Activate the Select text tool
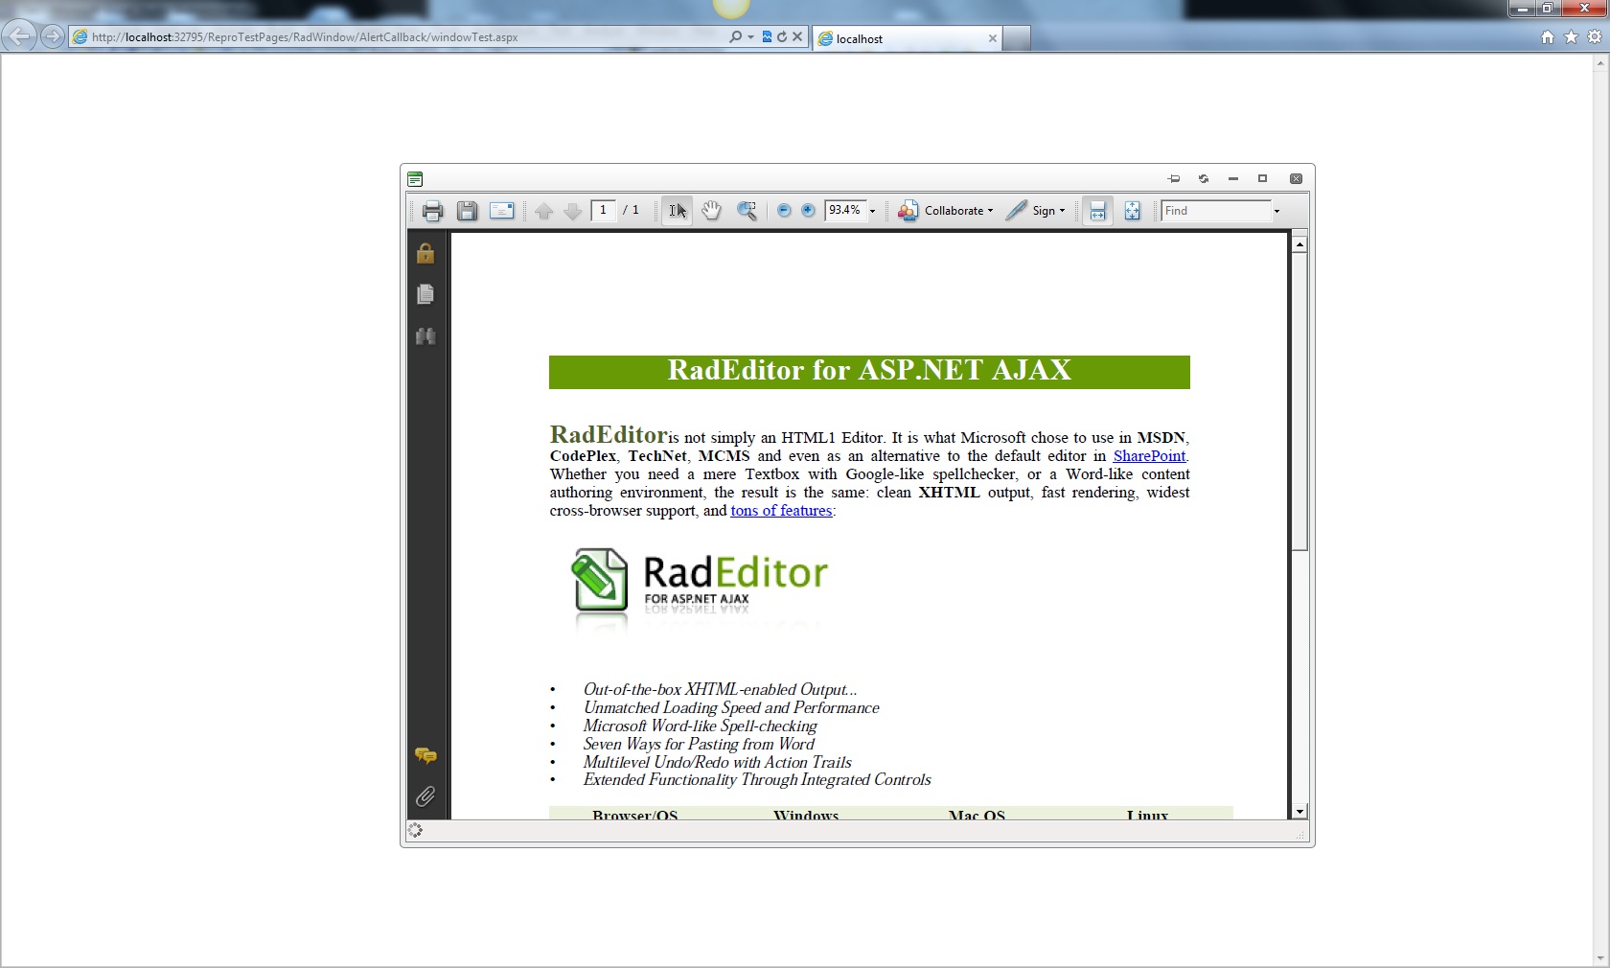The height and width of the screenshot is (968, 1610). [677, 211]
